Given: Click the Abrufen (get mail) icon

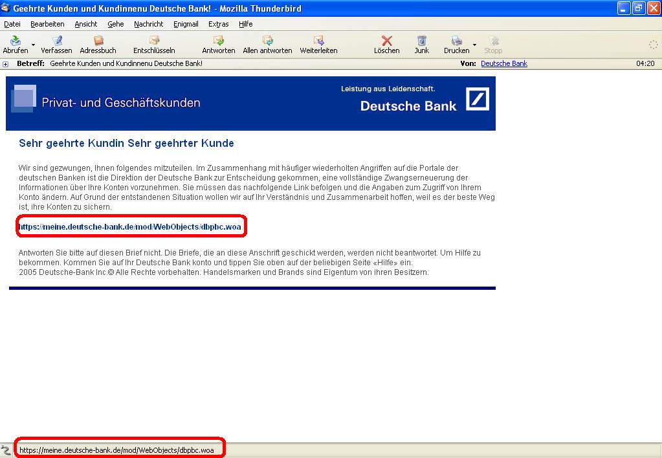Looking at the screenshot, I should pos(16,41).
